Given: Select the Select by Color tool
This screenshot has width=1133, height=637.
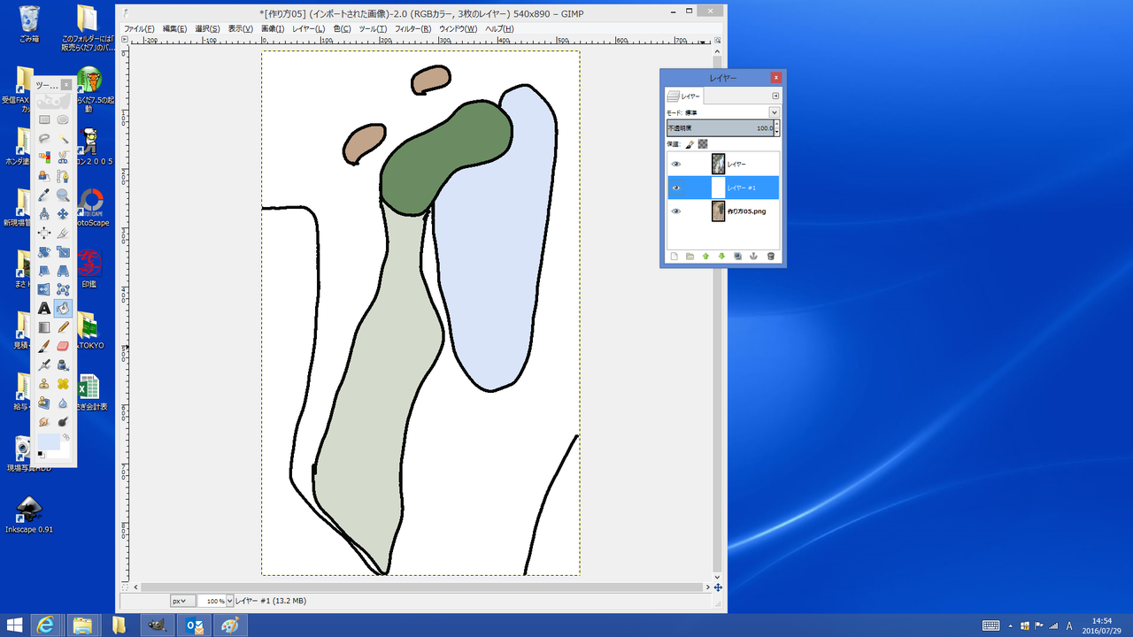Looking at the screenshot, I should point(44,157).
